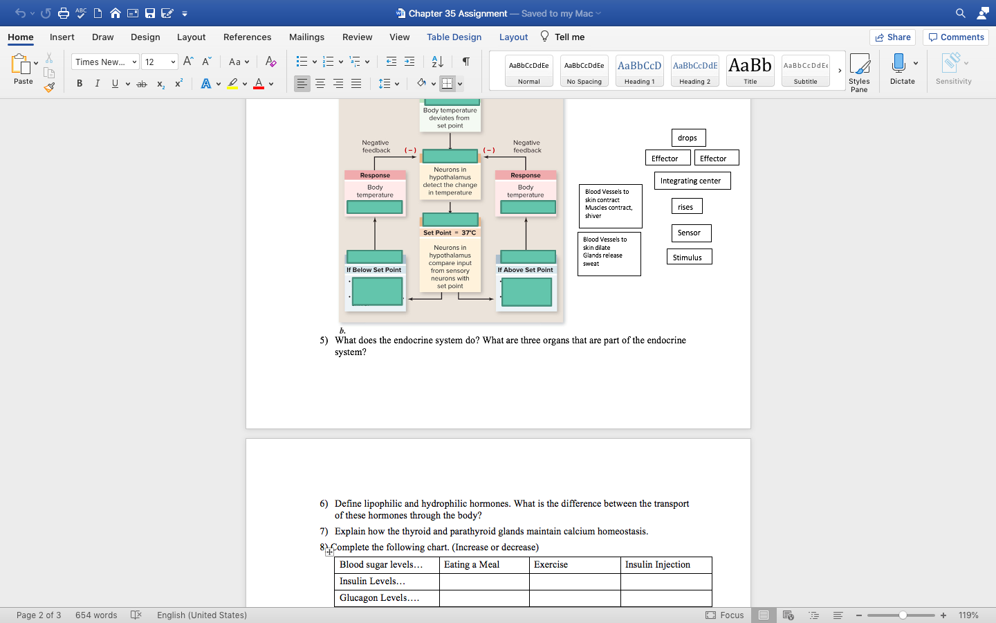Toggle Italic formatting
Viewport: 996px width, 623px height.
[x=98, y=84]
